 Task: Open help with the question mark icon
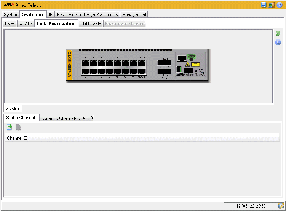pos(280,5)
